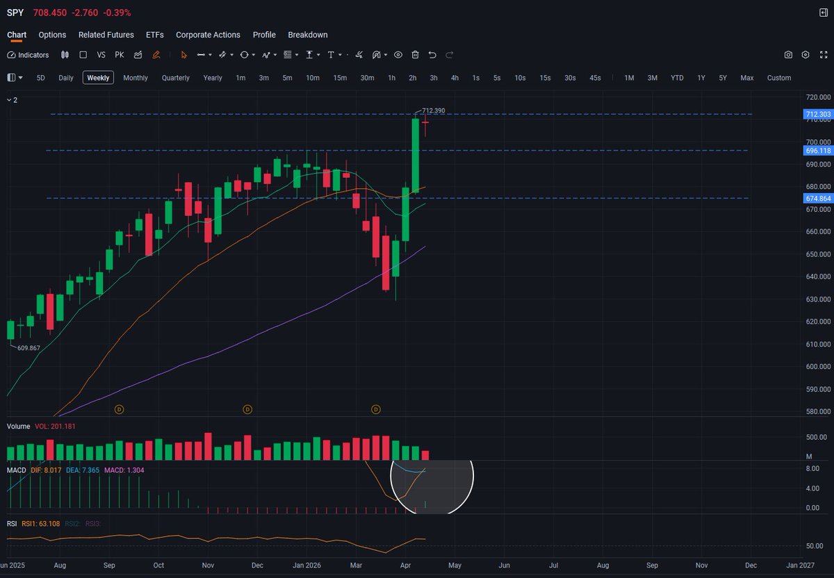The height and width of the screenshot is (578, 834).
Task: Delete drawings with the trash icon
Action: pyautogui.click(x=415, y=55)
